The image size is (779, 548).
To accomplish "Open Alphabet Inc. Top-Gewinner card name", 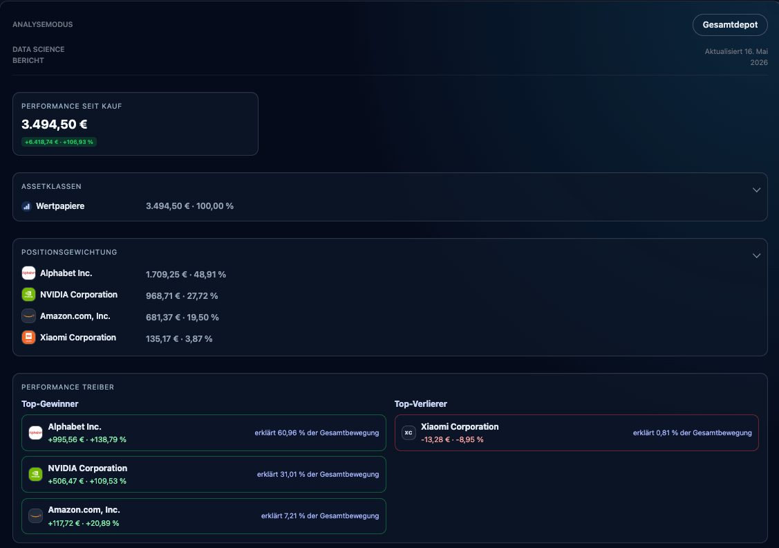I will tap(75, 427).
